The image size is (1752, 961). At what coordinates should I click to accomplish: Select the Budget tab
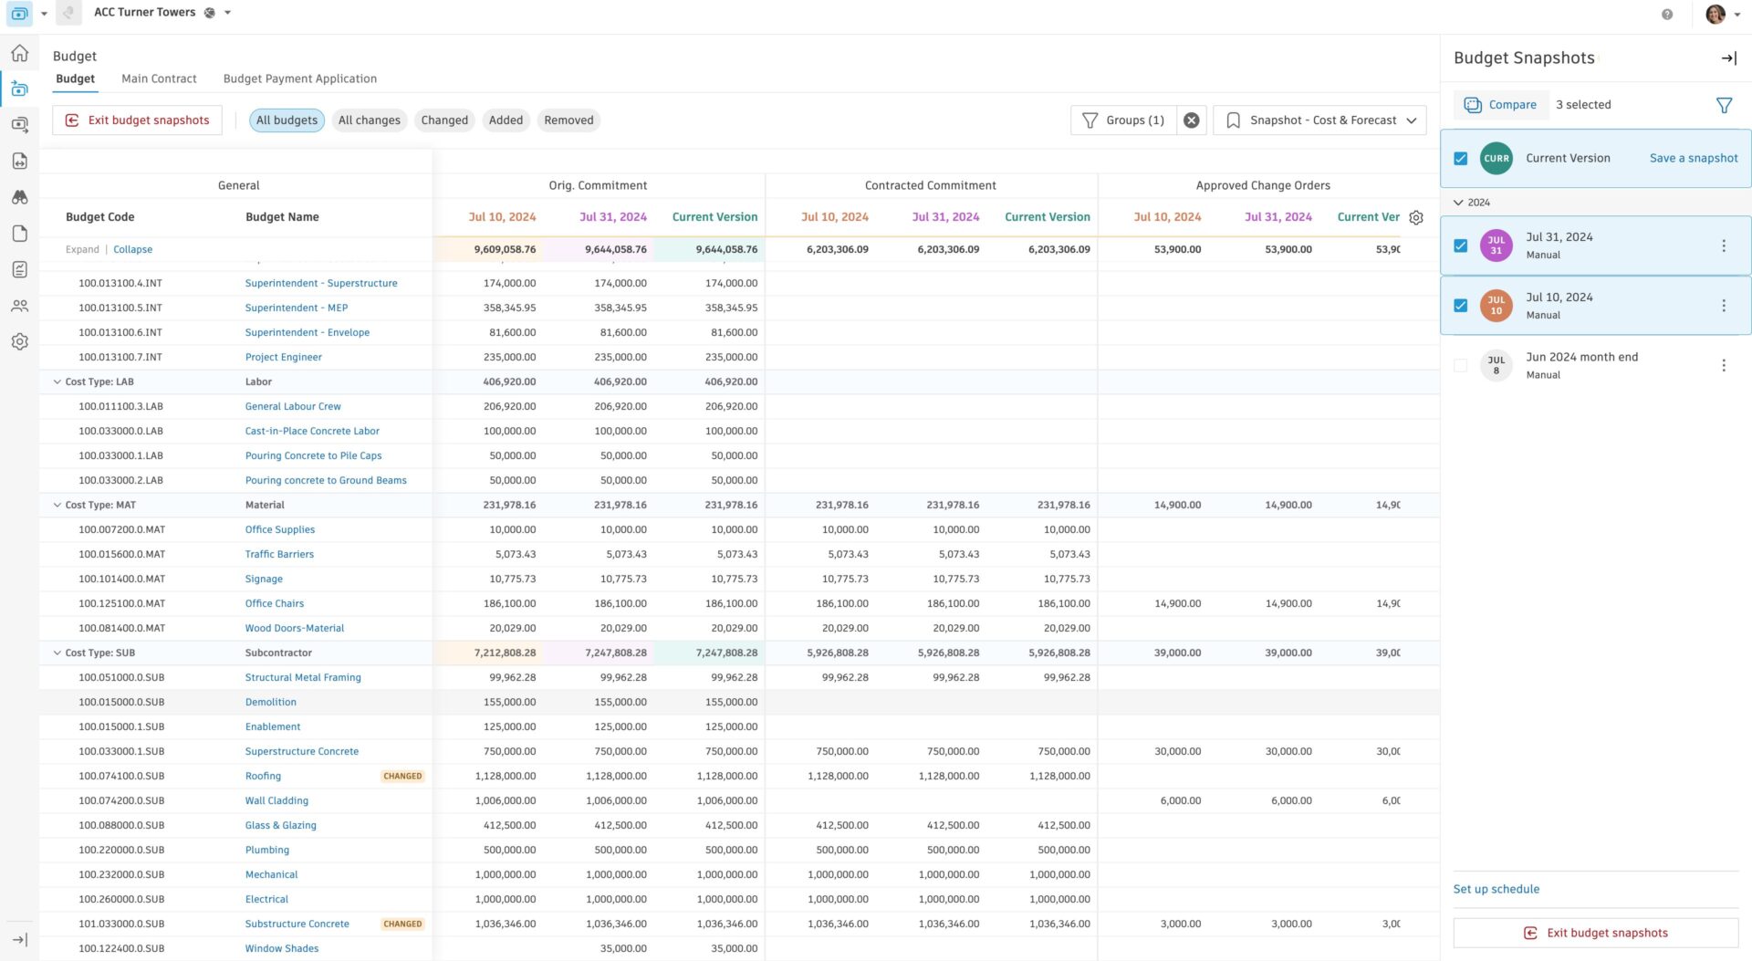click(x=75, y=78)
